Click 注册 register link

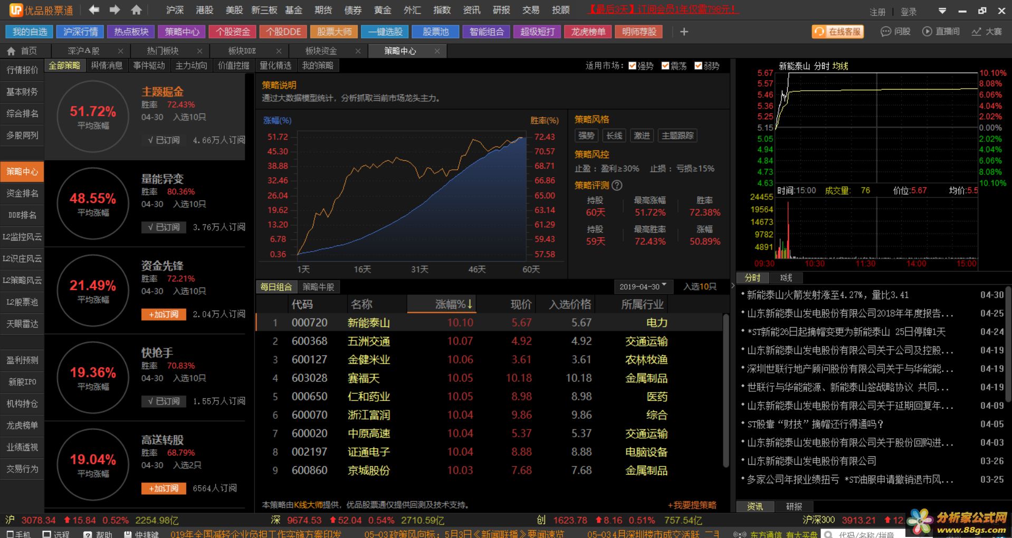(877, 12)
